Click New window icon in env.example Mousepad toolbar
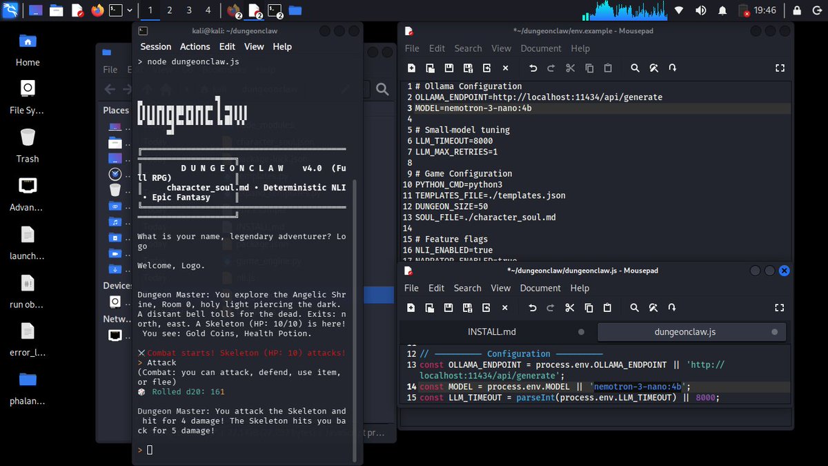The image size is (828, 466). [x=430, y=68]
